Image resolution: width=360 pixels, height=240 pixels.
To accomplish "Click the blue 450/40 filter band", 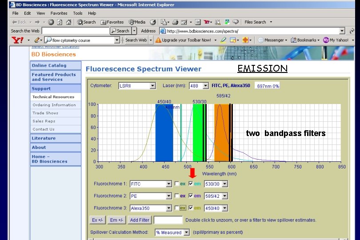I will click(x=164, y=133).
